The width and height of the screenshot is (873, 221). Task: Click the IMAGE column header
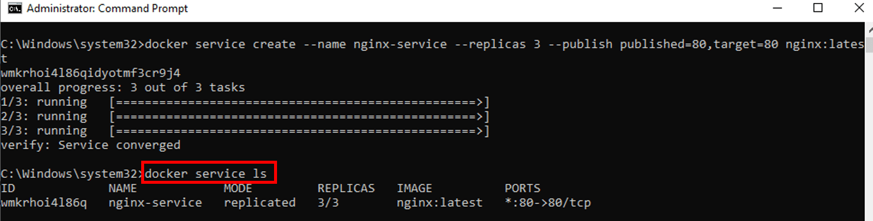pos(415,188)
